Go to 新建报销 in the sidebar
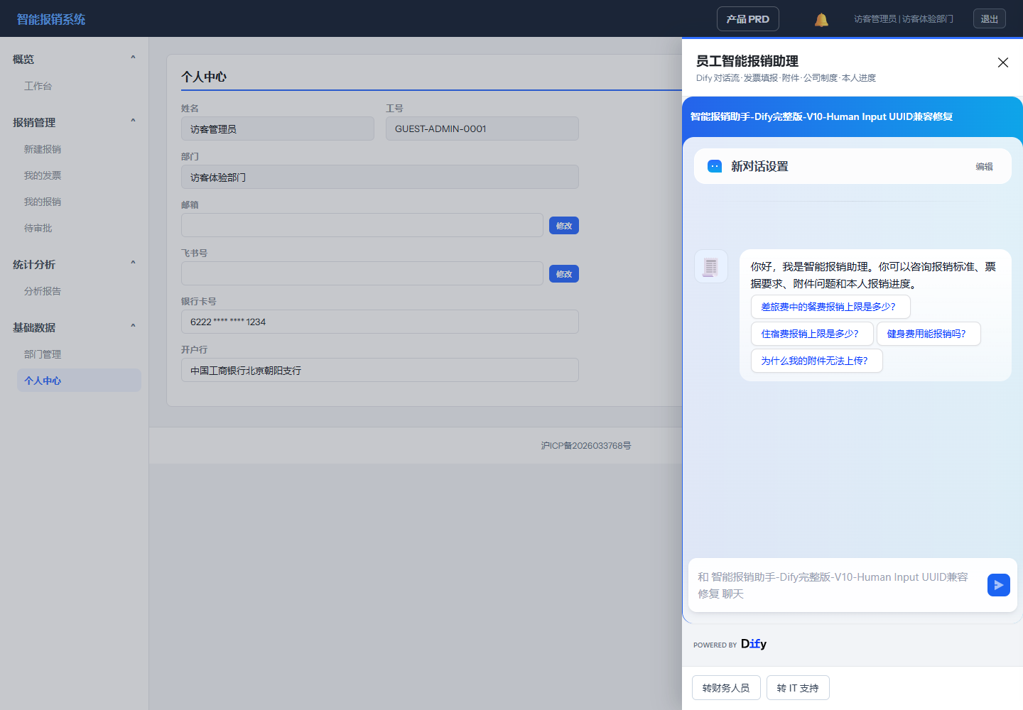 tap(79, 149)
